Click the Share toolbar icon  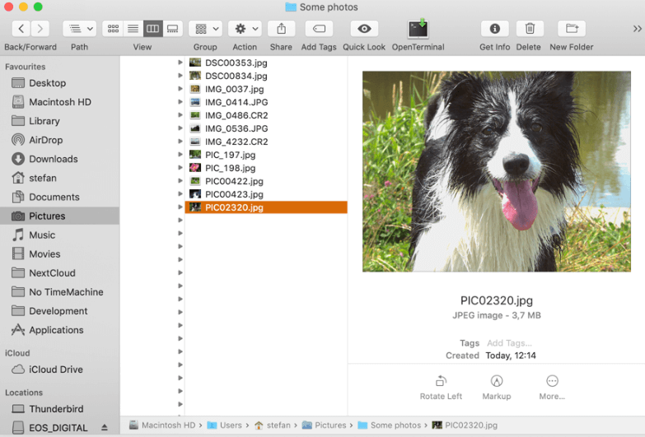click(281, 29)
